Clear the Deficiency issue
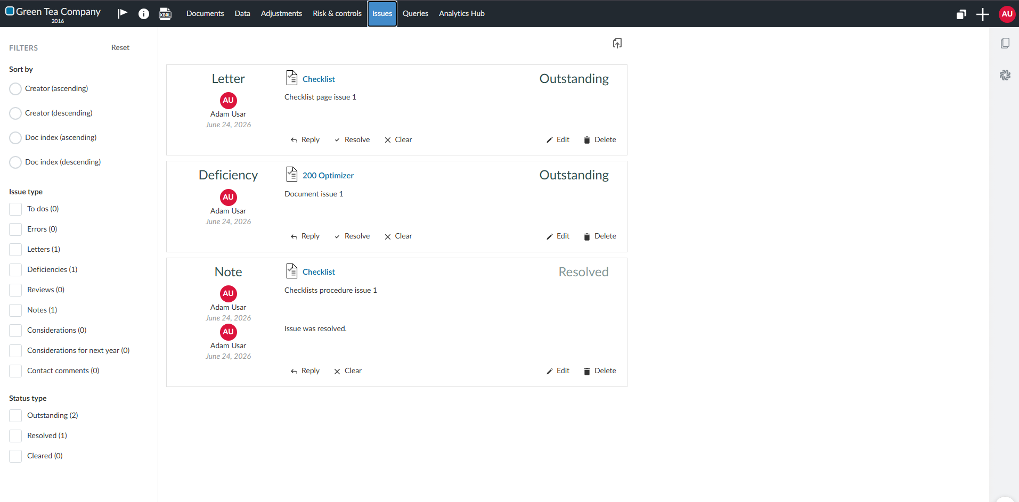1019x502 pixels. (398, 236)
